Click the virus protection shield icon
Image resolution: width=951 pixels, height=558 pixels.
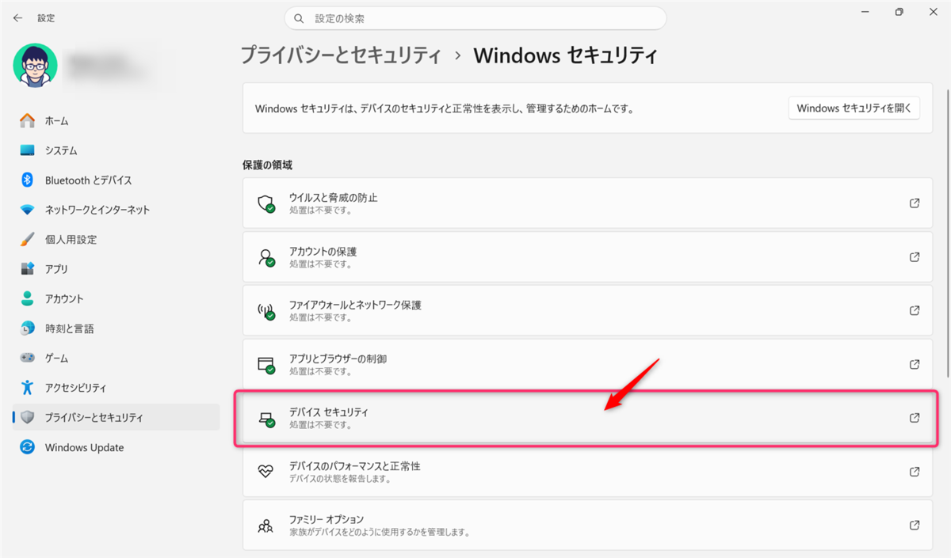click(266, 203)
